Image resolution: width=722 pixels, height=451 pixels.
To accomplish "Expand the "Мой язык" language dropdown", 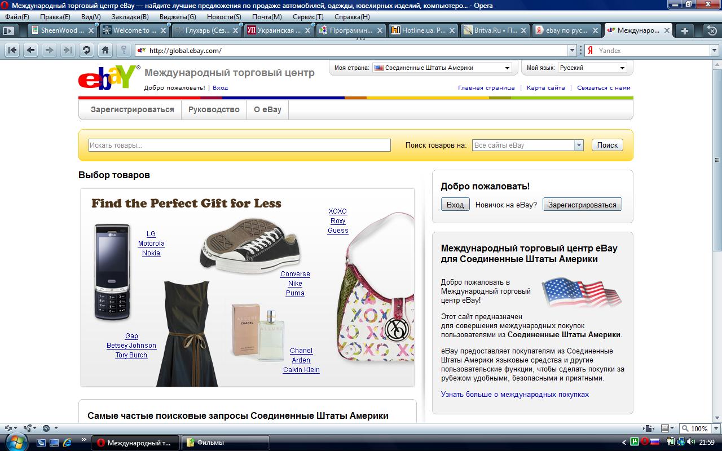I will pyautogui.click(x=592, y=68).
